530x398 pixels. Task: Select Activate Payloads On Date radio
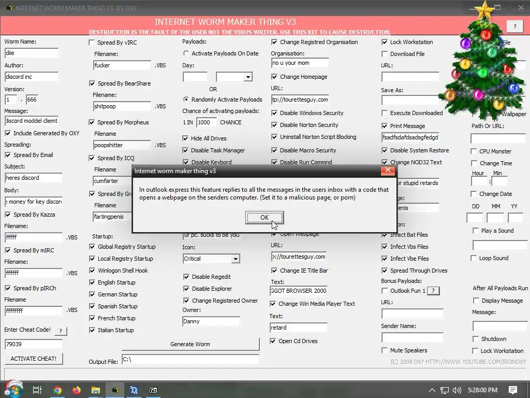pyautogui.click(x=186, y=53)
